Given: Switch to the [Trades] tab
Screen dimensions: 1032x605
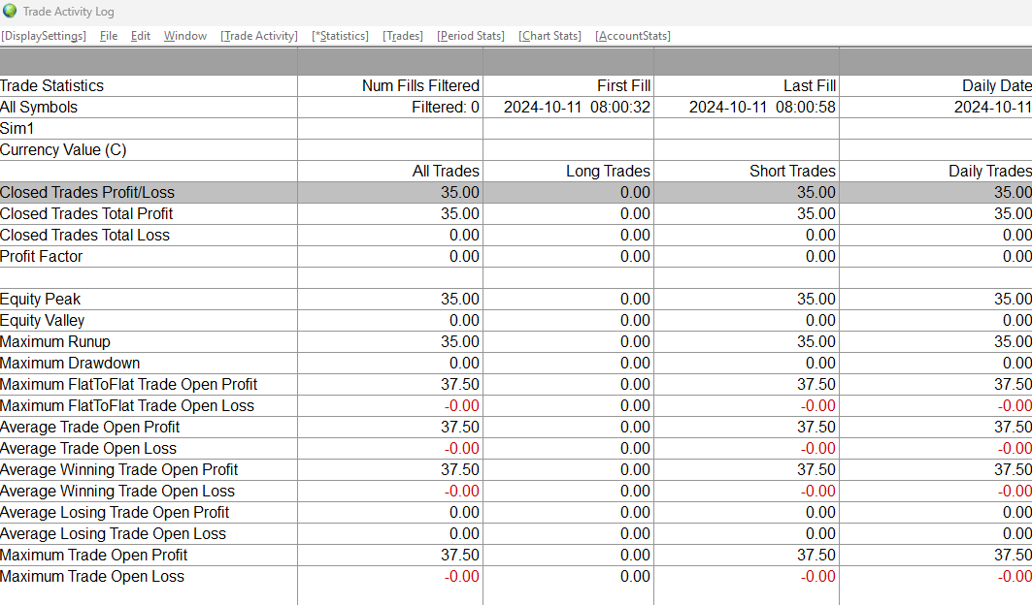Looking at the screenshot, I should pos(402,36).
